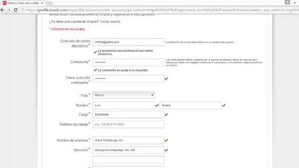
Task: Focus the Volver a escribir contraseña field
Action: [x=128, y=78]
